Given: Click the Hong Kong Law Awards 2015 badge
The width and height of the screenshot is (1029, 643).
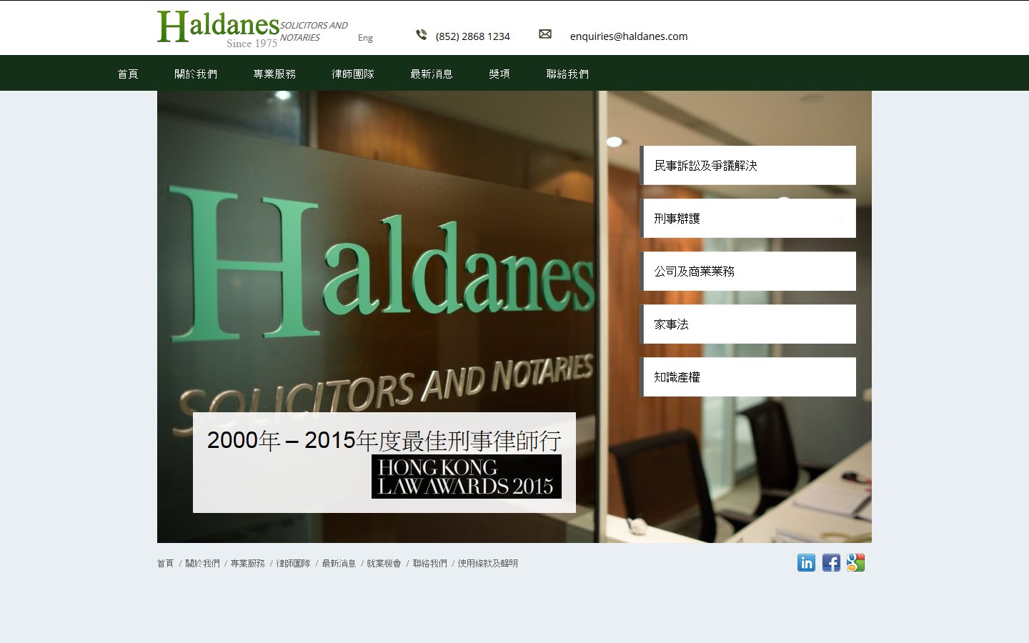Looking at the screenshot, I should 467,477.
